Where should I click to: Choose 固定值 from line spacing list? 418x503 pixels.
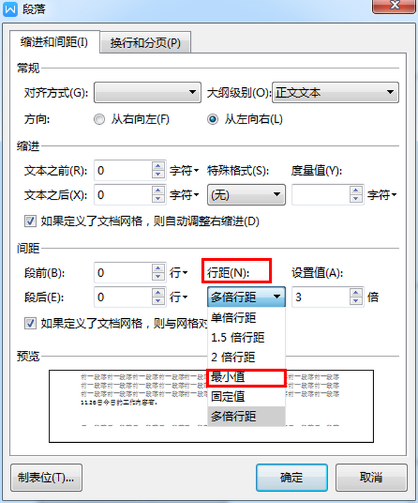tap(247, 396)
